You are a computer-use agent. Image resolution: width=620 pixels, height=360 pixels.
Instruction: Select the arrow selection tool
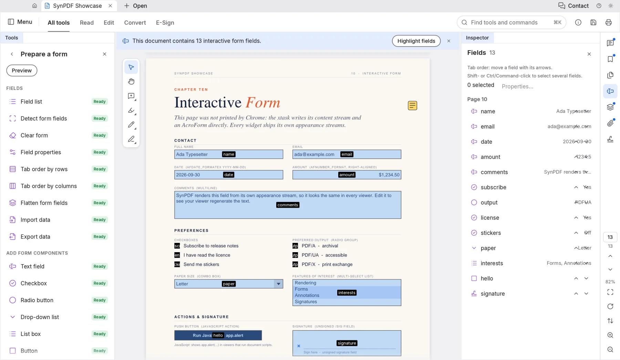pos(131,67)
